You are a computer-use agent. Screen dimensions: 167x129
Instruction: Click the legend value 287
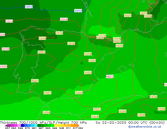41,128
